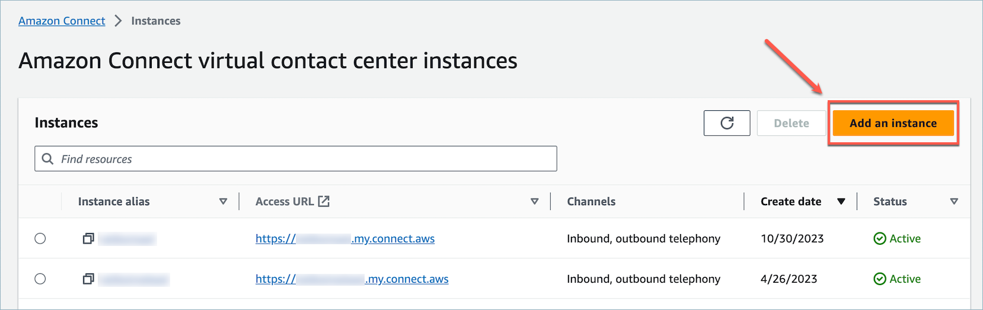Select the radio button for first instance
Image resolution: width=983 pixels, height=310 pixels.
point(40,238)
